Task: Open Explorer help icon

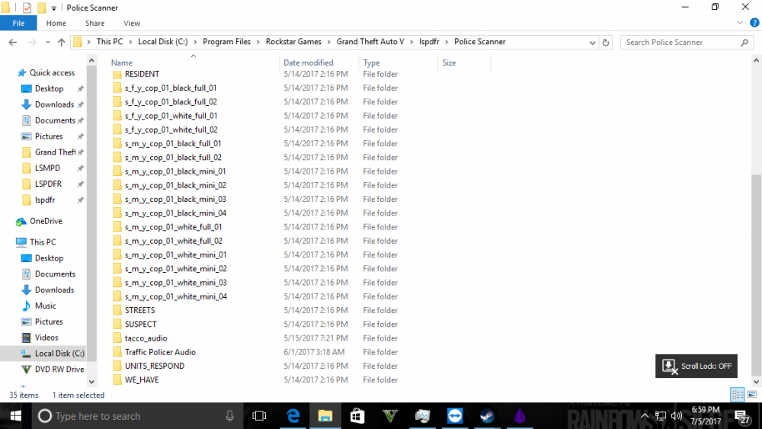Action: [x=754, y=23]
